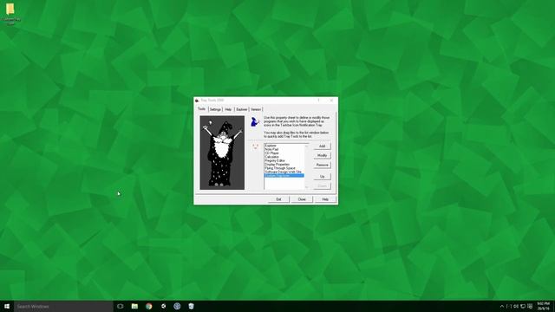Click the title bar question mark help button
555x312 pixels.
318,101
